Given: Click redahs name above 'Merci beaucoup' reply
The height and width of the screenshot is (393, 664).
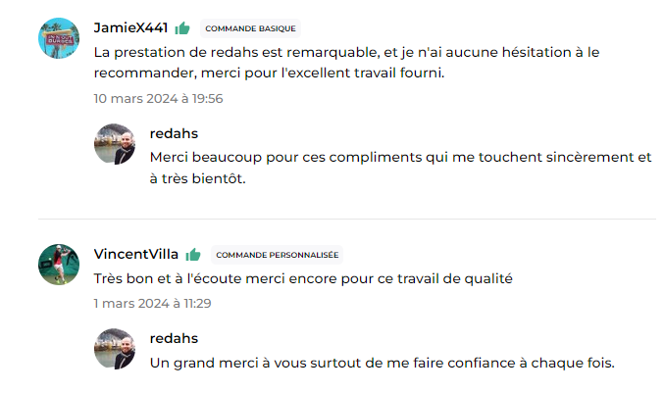Looking at the screenshot, I should (174, 133).
